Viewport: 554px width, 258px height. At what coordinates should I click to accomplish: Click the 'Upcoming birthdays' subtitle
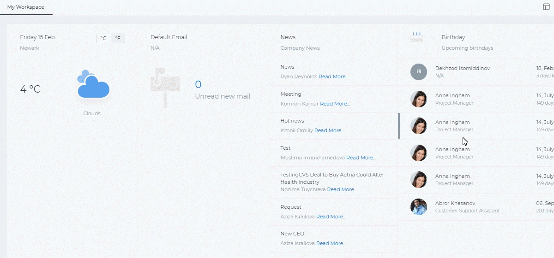(x=467, y=48)
